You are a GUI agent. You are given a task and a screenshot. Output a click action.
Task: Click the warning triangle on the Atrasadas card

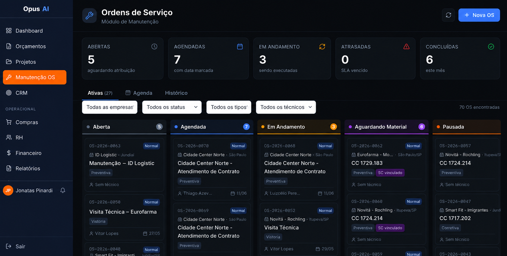(x=407, y=47)
